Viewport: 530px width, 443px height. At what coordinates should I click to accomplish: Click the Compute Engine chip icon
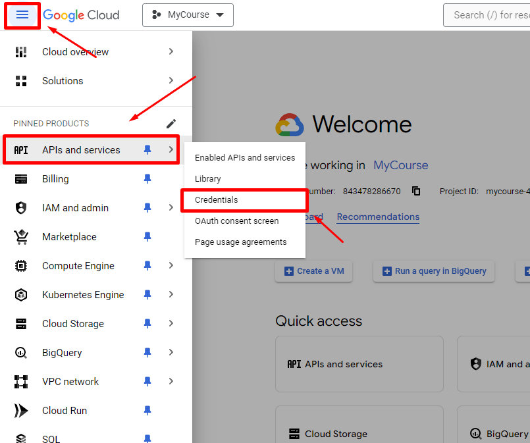point(21,266)
